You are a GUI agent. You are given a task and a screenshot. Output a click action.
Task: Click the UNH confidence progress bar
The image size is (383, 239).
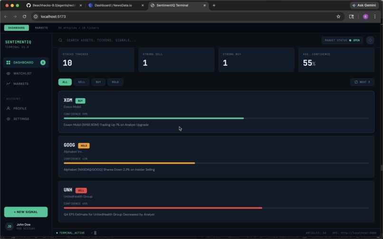(216, 208)
